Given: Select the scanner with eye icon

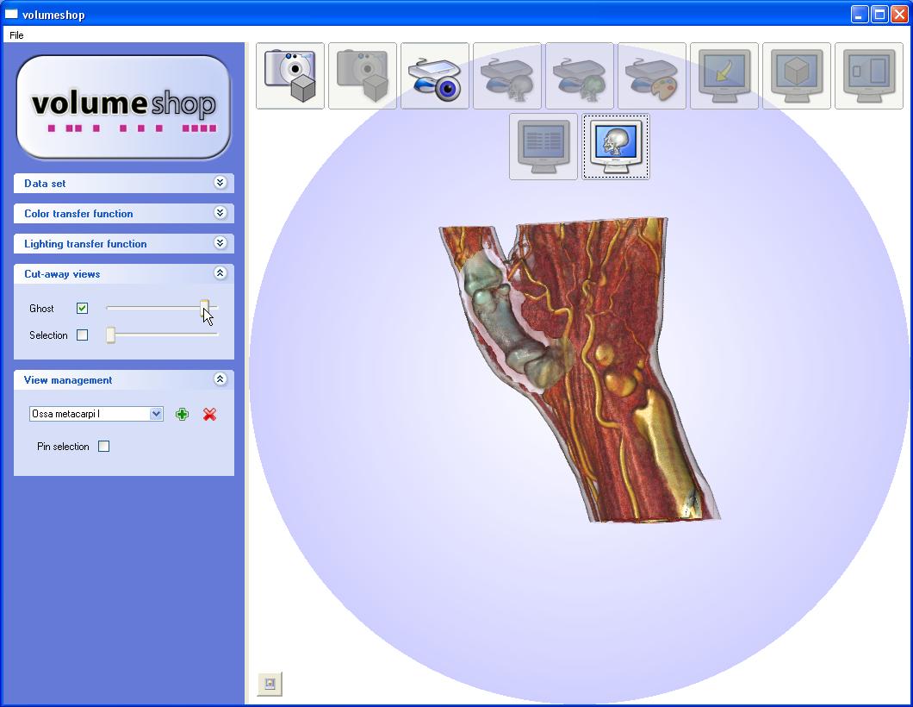Looking at the screenshot, I should tap(434, 76).
